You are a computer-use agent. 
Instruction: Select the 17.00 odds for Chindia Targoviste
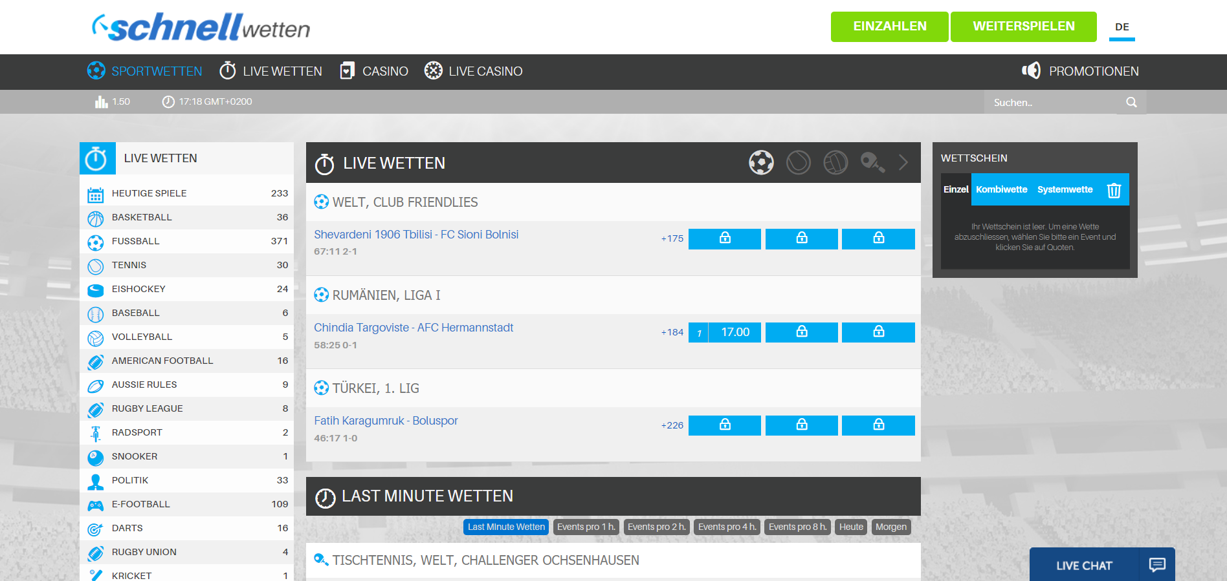pos(725,332)
